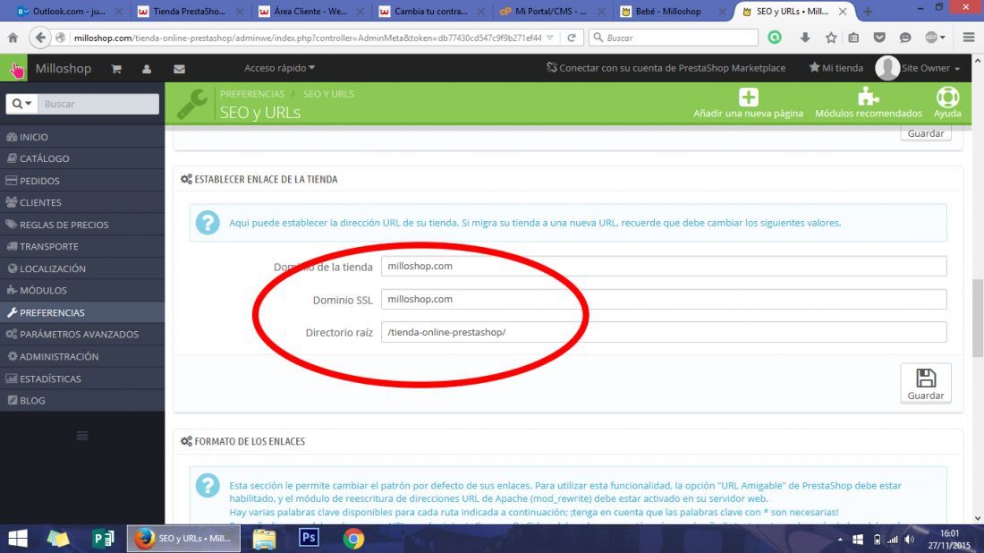Click Conectar con su cuenta de PrestaShop Marketplace
Viewport: 984px width, 553px height.
pyautogui.click(x=666, y=68)
